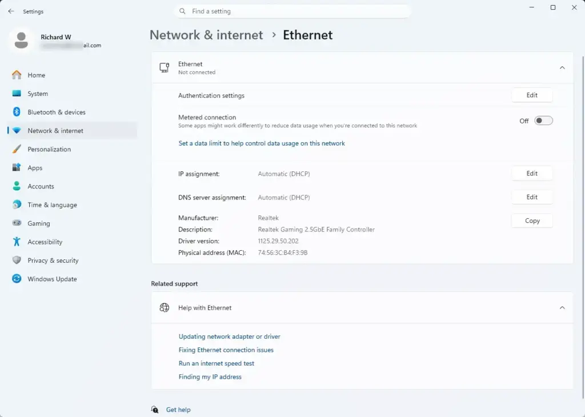585x417 pixels.
Task: Select the driver version 1125.29.50.202
Action: tap(278, 241)
